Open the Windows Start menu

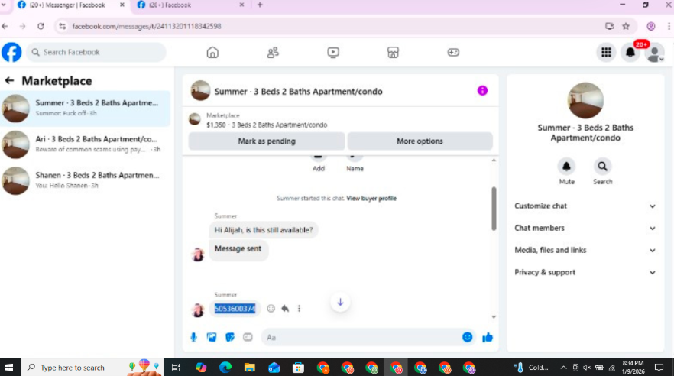pyautogui.click(x=8, y=368)
